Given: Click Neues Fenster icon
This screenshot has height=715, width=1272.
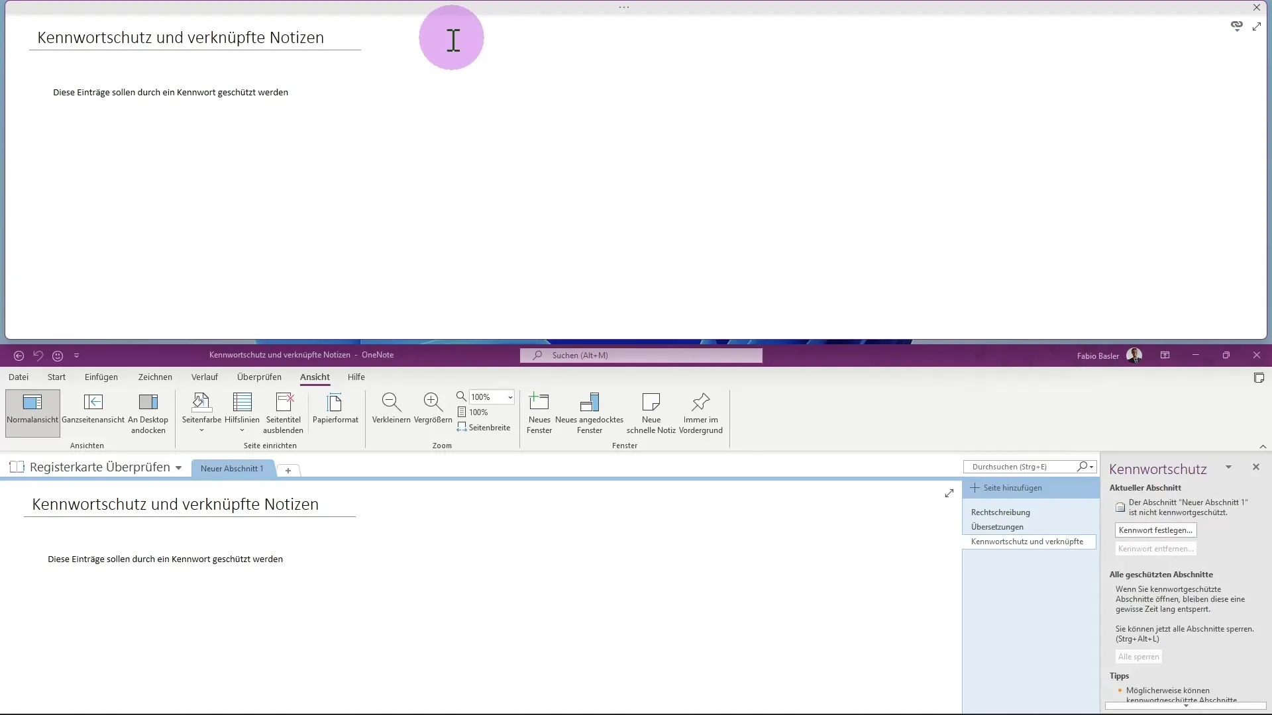Looking at the screenshot, I should tap(539, 403).
